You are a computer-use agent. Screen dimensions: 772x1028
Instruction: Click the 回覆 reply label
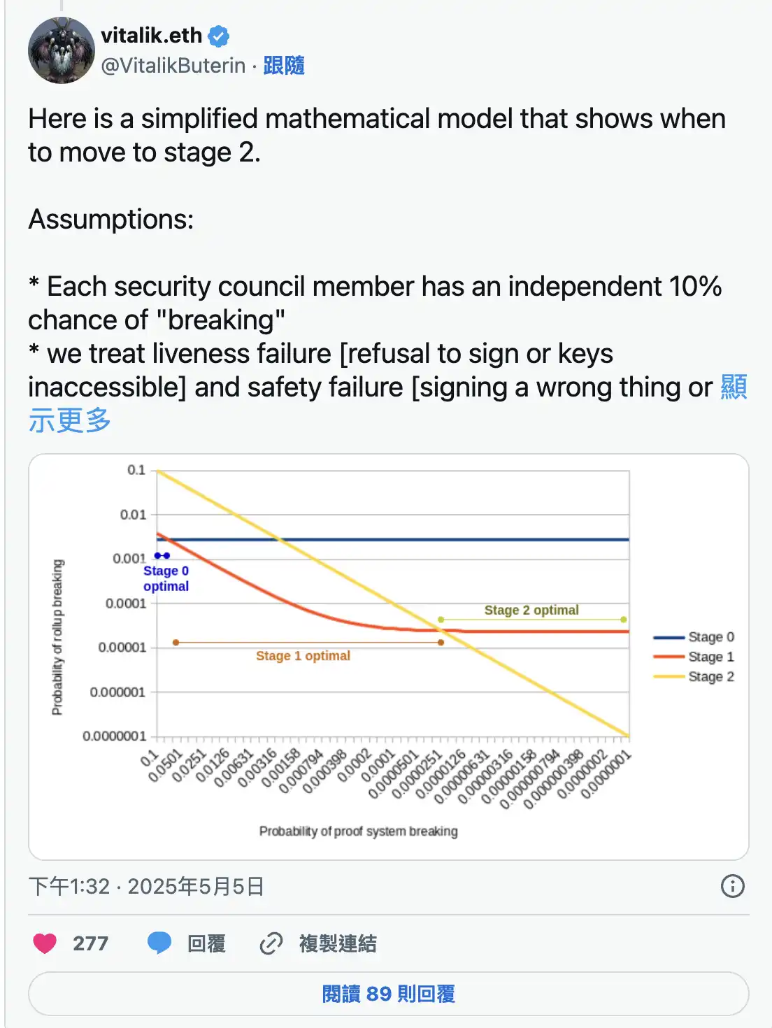click(206, 943)
